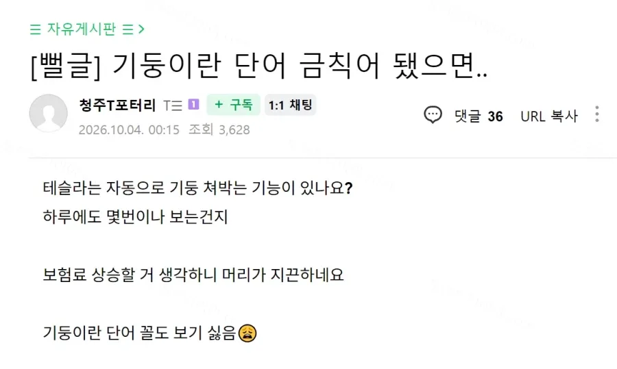Image resolution: width=617 pixels, height=369 pixels.
Task: Click the first body line mentioning 테슬라
Action: point(197,188)
